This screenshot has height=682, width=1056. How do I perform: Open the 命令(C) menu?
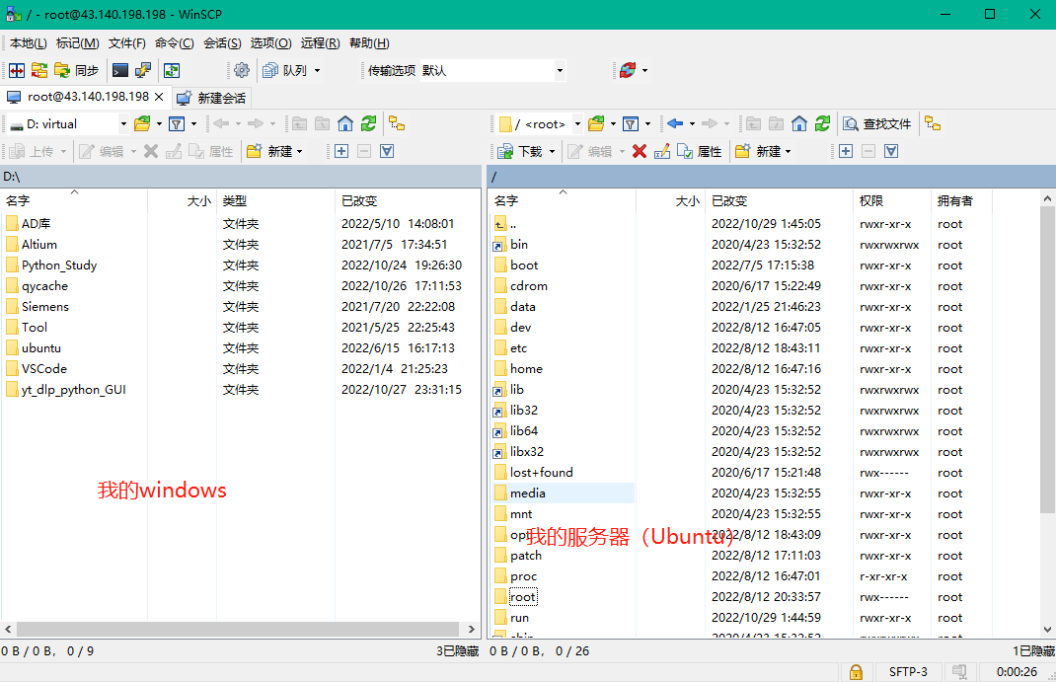point(175,43)
